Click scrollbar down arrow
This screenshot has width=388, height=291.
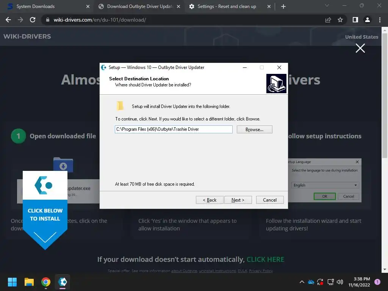coord(385,269)
